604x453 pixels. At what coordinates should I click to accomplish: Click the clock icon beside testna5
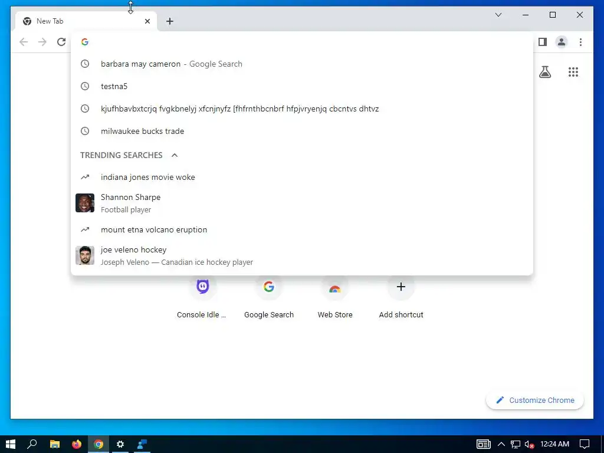85,86
